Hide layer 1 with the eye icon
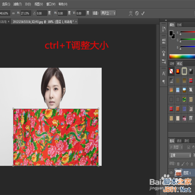The width and height of the screenshot is (195, 195). 171,173
